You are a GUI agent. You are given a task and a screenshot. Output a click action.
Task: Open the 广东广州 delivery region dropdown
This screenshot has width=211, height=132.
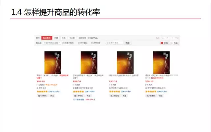pos(52,43)
